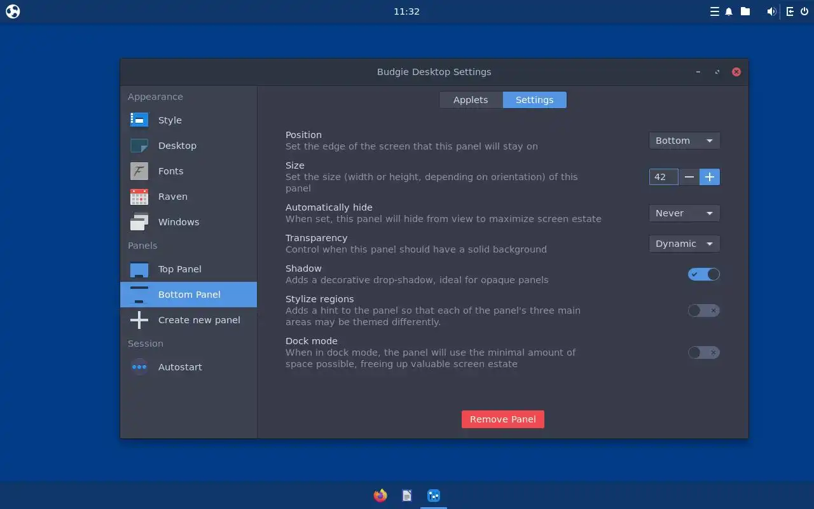Click Create new panel
Screen dimensions: 814x509
click(188, 320)
